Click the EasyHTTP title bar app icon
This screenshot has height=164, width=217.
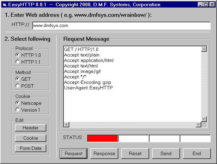(4, 5)
